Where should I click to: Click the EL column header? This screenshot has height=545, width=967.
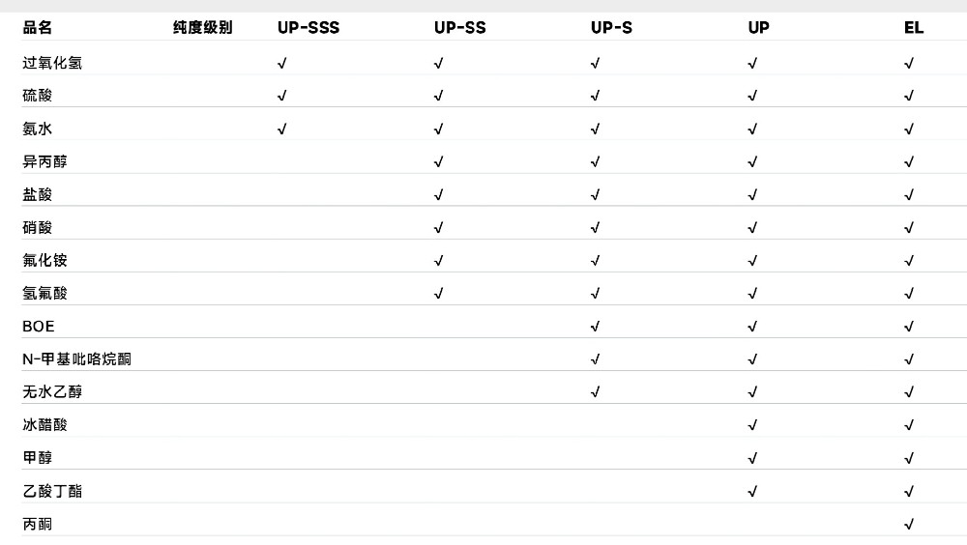coord(914,28)
